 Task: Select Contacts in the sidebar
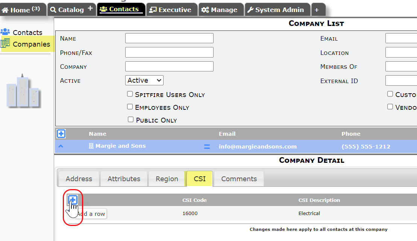[x=27, y=32]
